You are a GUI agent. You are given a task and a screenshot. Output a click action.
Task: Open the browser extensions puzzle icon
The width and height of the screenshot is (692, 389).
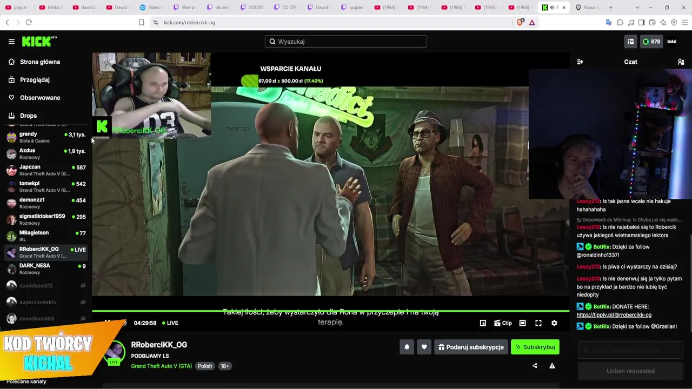pos(620,23)
